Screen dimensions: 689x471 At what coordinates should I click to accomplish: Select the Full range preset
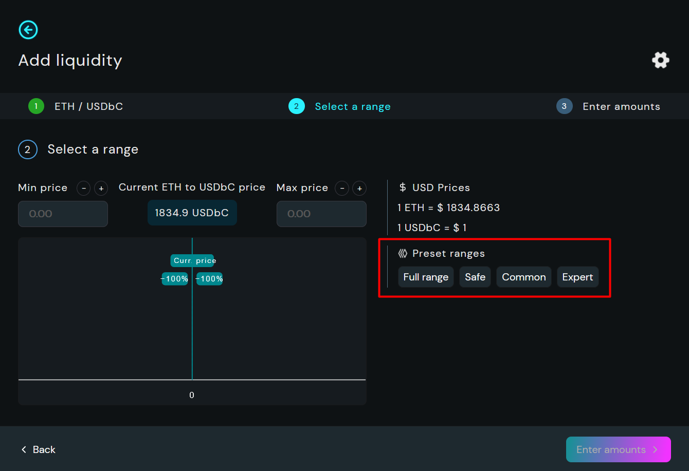[426, 277]
